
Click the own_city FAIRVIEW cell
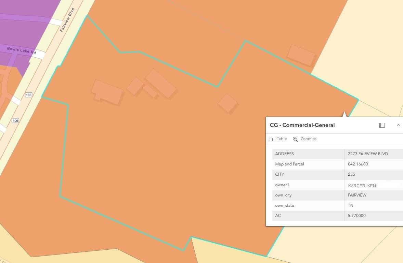[357, 195]
